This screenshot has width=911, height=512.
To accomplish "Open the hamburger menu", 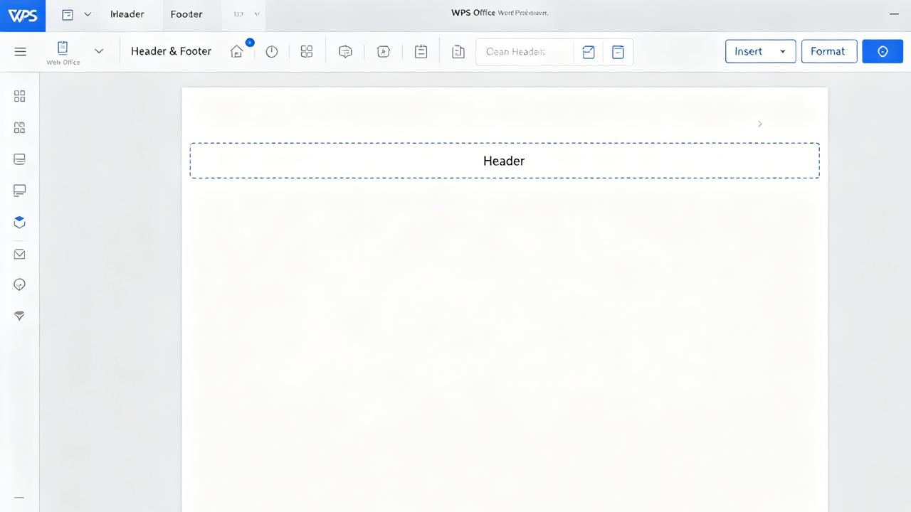I will coord(20,51).
